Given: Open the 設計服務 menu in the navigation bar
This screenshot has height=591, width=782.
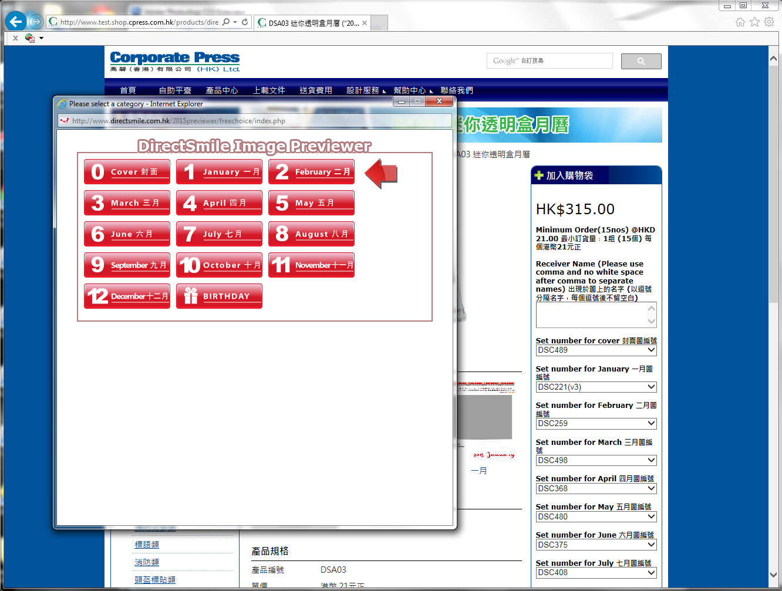Looking at the screenshot, I should click(x=363, y=90).
